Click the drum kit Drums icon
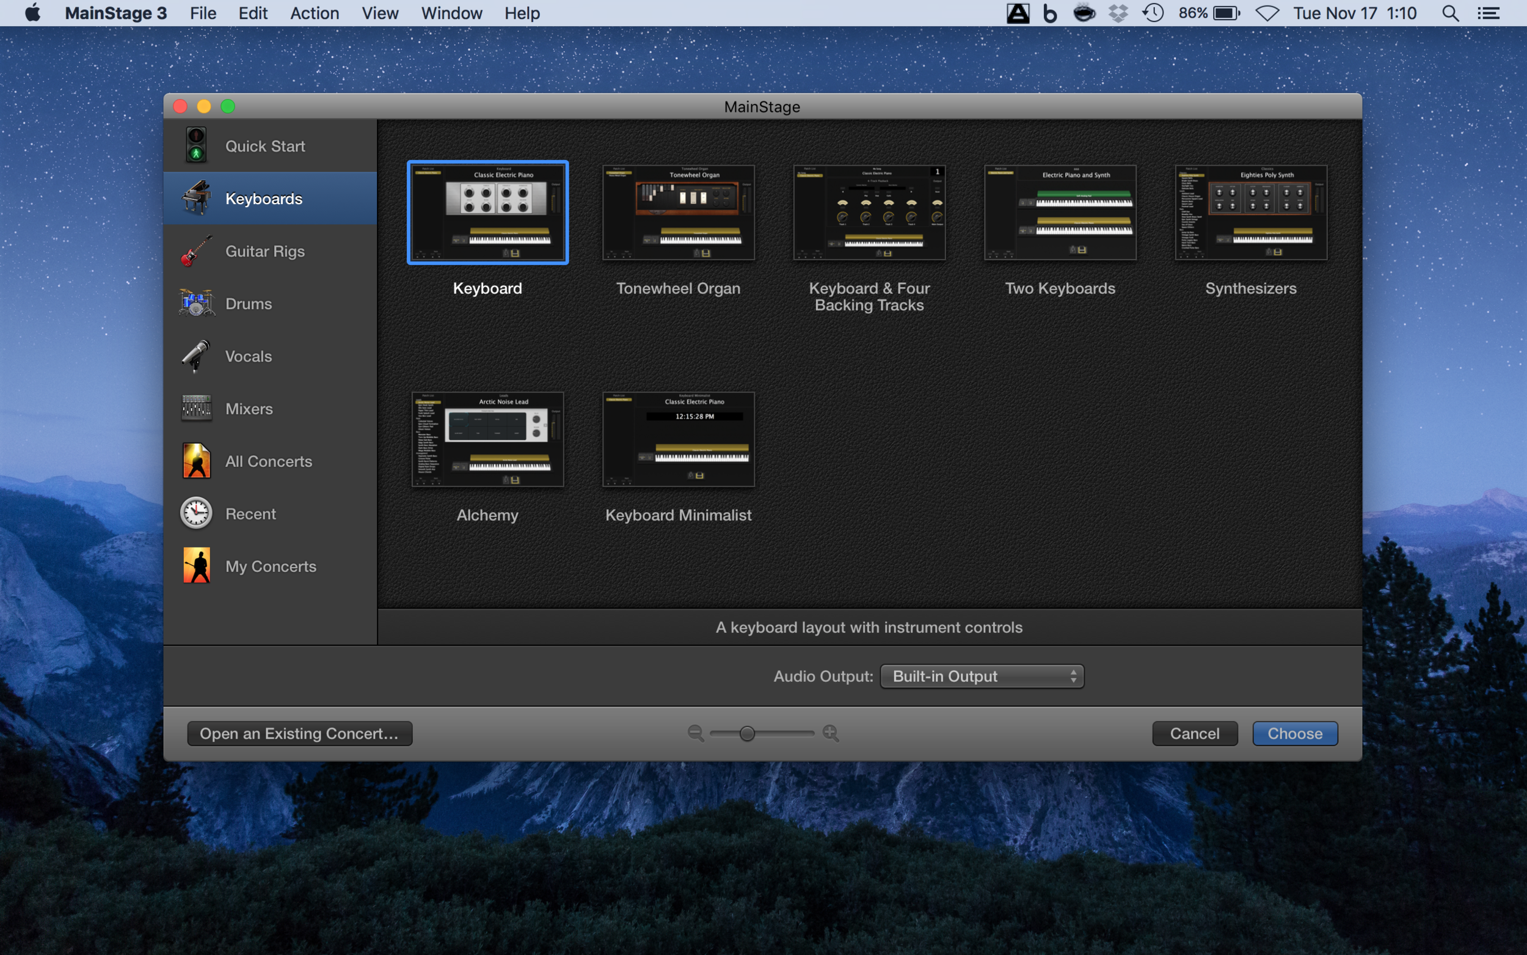This screenshot has width=1527, height=955. point(196,303)
